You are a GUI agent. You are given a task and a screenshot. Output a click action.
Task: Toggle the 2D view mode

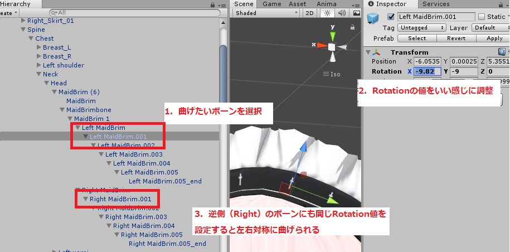[x=310, y=13]
